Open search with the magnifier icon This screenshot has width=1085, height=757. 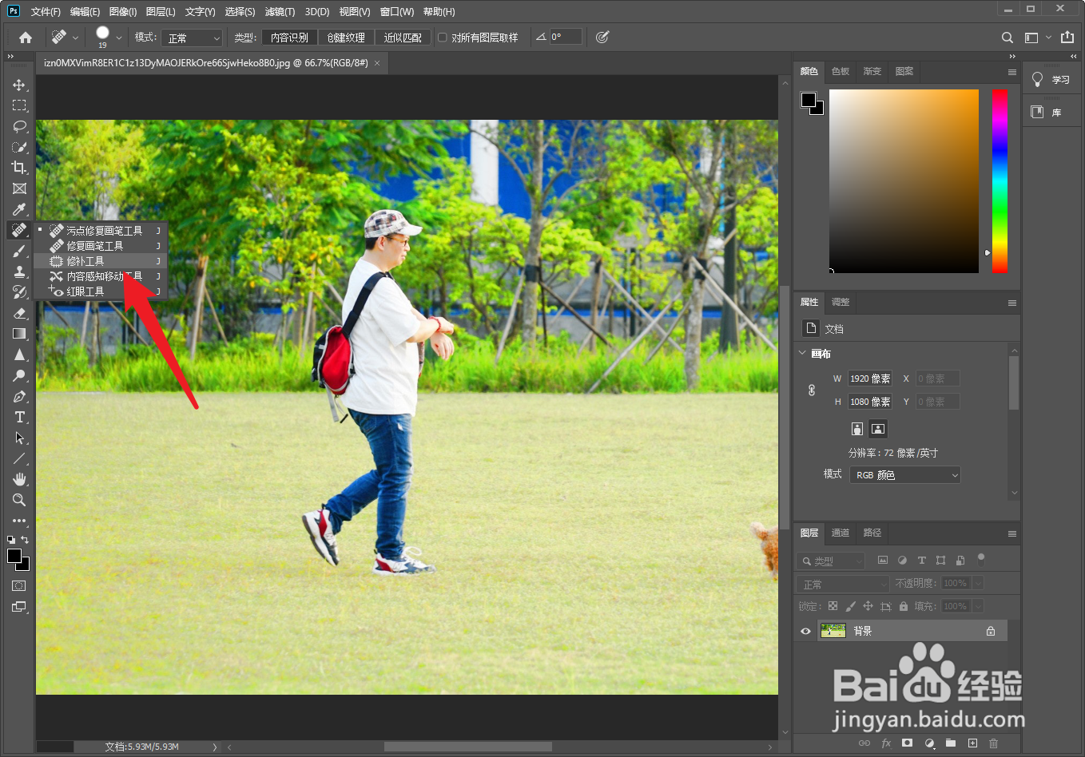point(1008,38)
